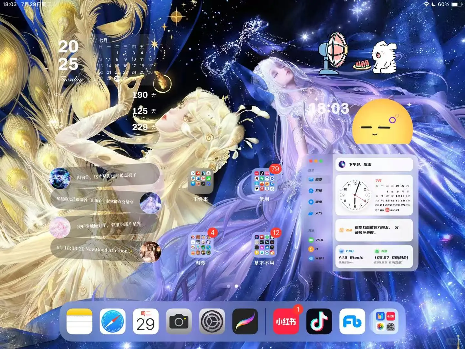Tap the 七月 transparent calendar widget
The image size is (465, 349).
click(x=125, y=59)
